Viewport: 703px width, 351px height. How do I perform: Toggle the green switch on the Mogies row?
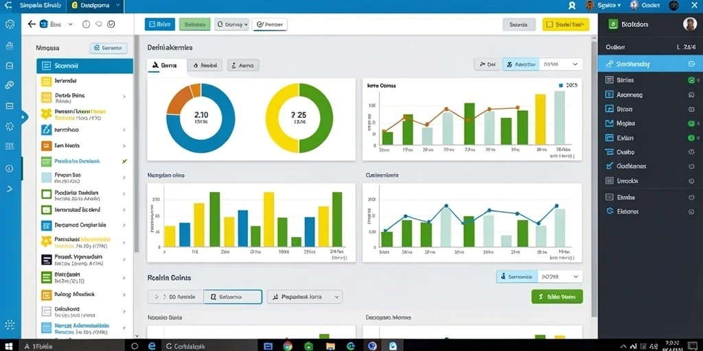(x=691, y=123)
